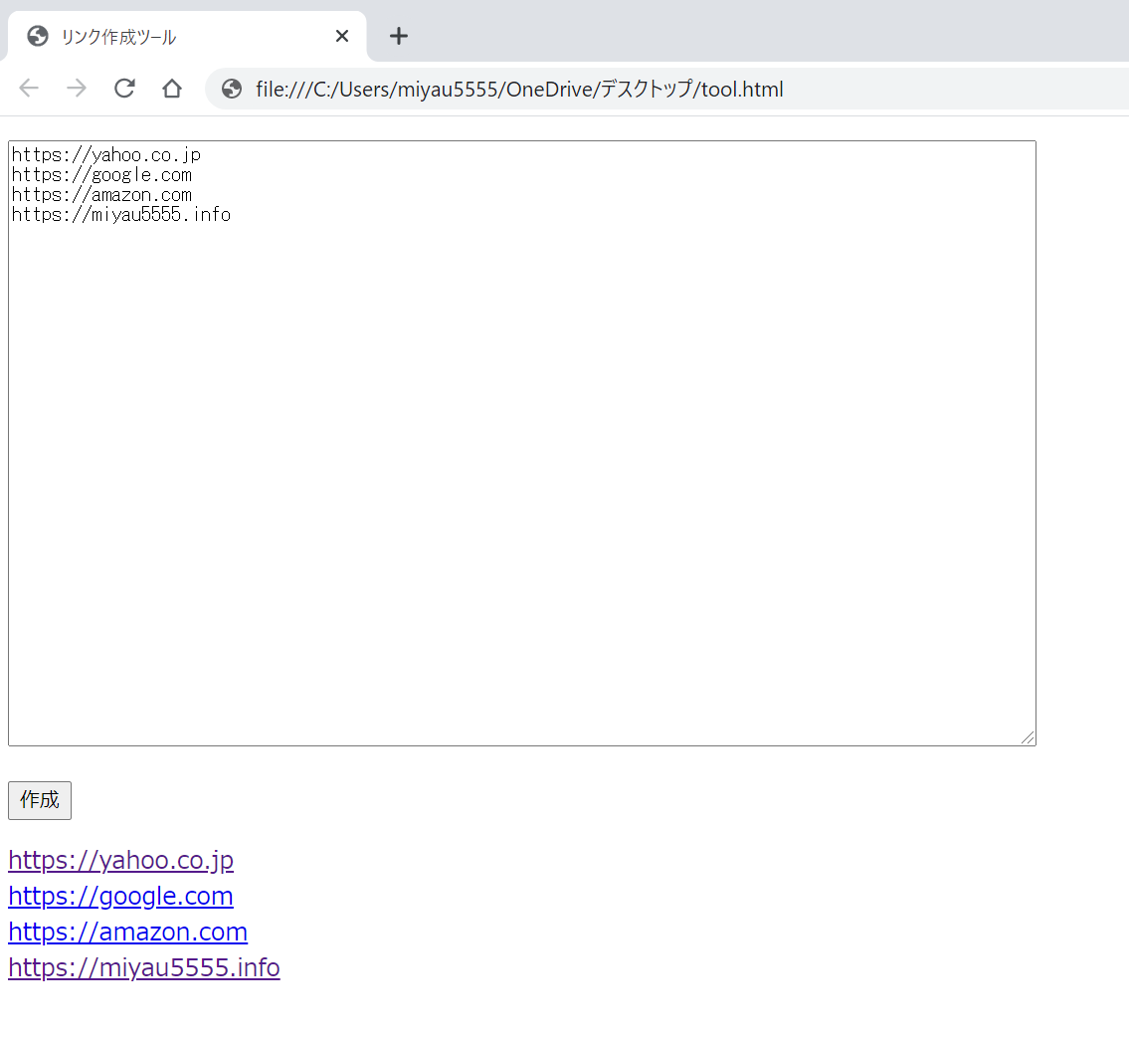The image size is (1129, 1037).
Task: Open the https://amazon.com link
Action: coord(128,932)
